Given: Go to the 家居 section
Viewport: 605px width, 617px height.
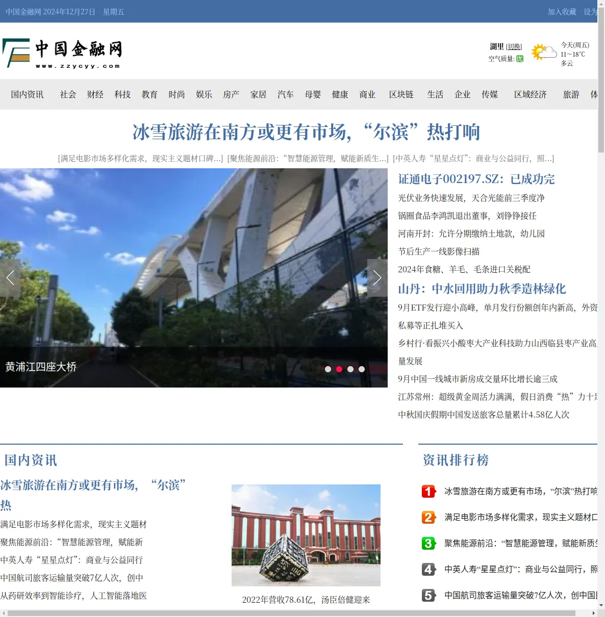Looking at the screenshot, I should [259, 94].
